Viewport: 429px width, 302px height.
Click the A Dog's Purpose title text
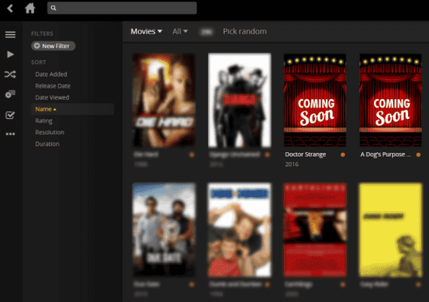(385, 154)
